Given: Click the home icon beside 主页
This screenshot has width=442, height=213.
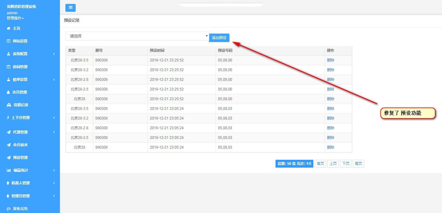Looking at the screenshot, I should click(x=8, y=28).
